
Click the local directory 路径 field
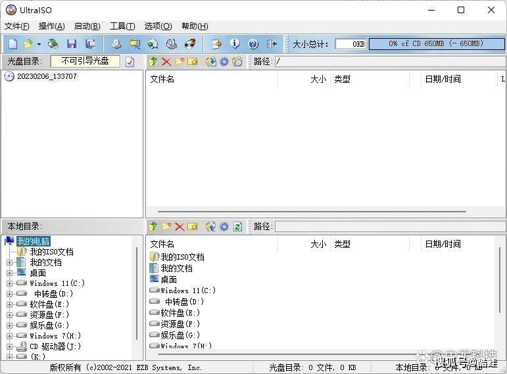[x=390, y=227]
